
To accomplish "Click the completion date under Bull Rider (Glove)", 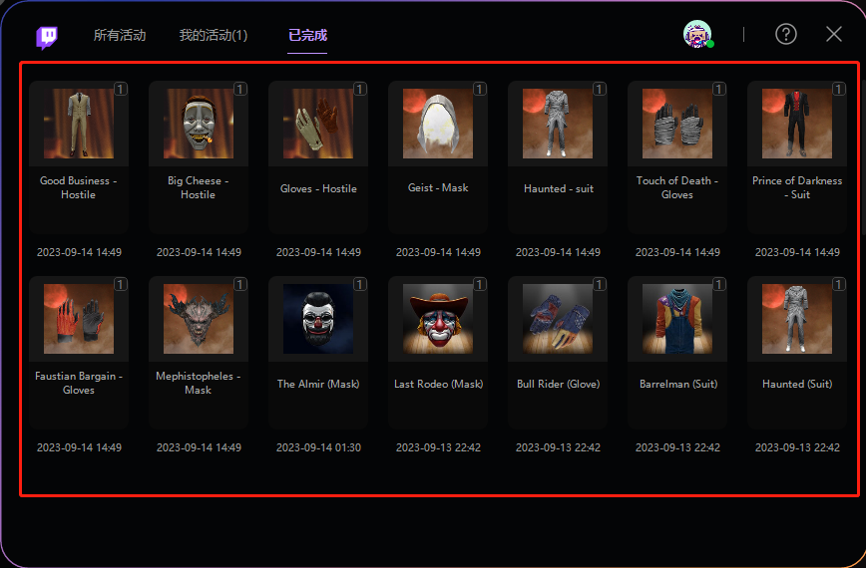I will pos(558,447).
